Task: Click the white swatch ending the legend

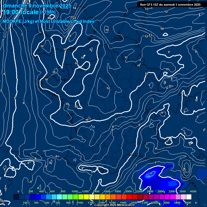Action: [x=189, y=197]
